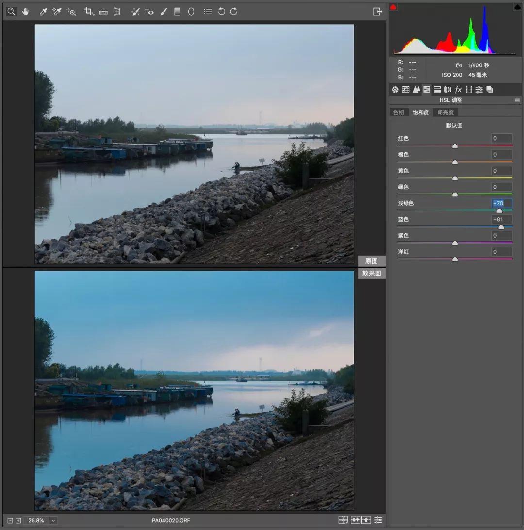Choose the Color Sampler tool
The height and width of the screenshot is (530, 524).
56,12
